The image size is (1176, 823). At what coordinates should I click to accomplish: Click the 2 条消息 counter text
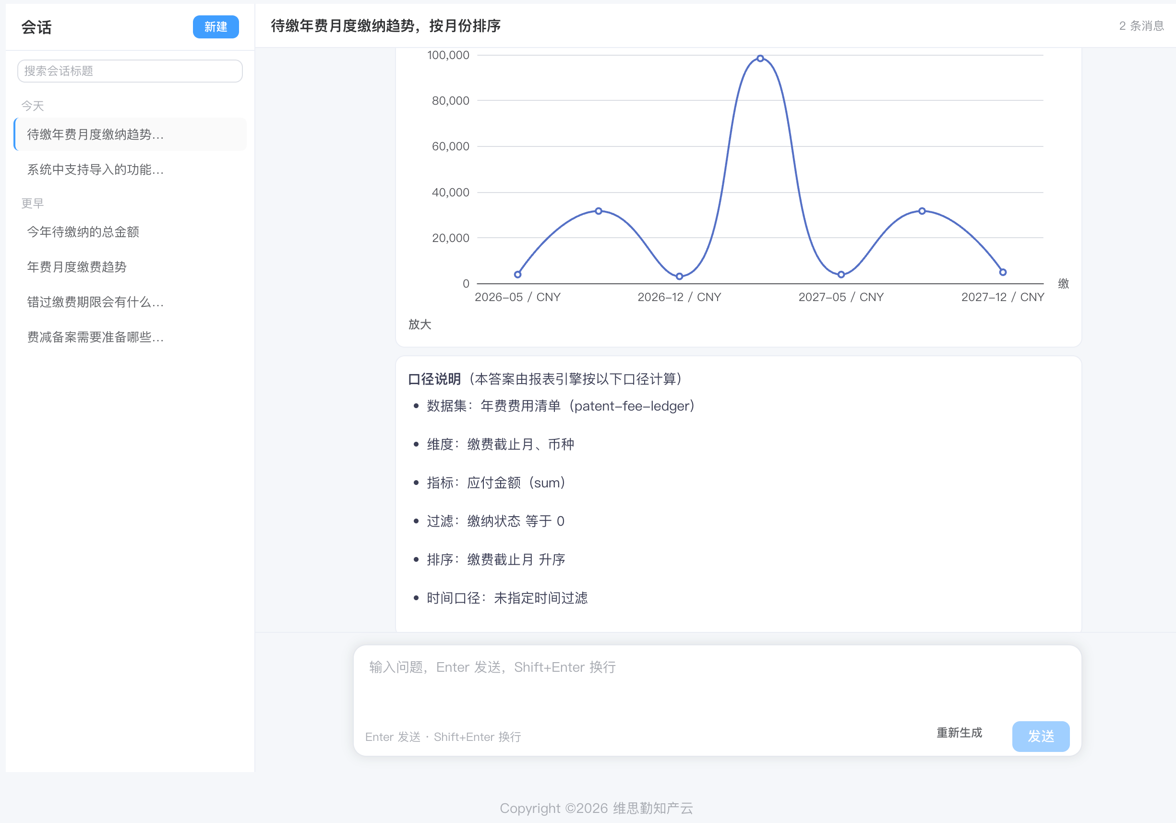1142,25
